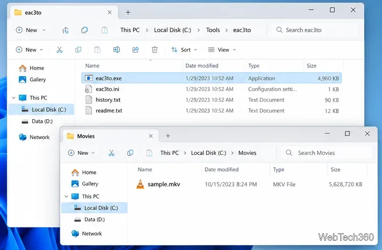Expand chevron after Local Disk (C:) in eac3to path
Viewport: 382px width, 250px height.
tap(198, 30)
